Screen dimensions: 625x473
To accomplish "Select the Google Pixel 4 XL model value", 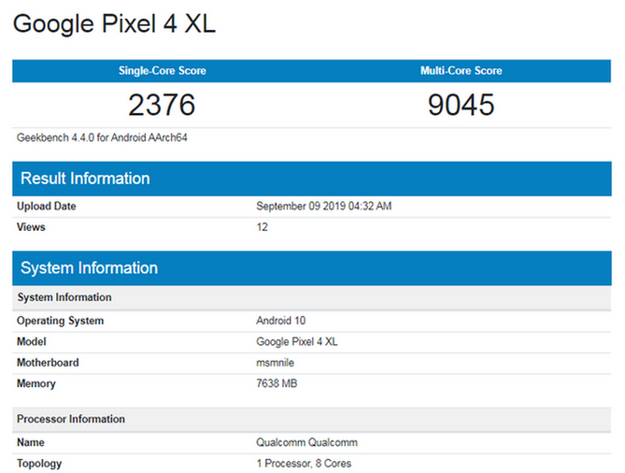I will coord(297,342).
